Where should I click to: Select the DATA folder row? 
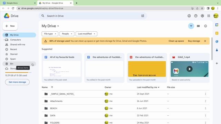[126, 116]
